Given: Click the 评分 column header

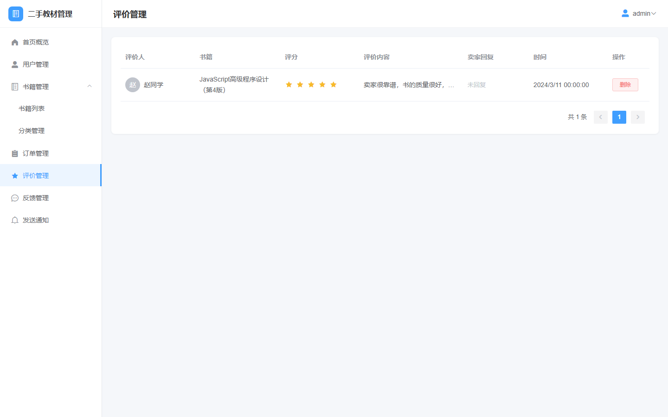Looking at the screenshot, I should [291, 57].
